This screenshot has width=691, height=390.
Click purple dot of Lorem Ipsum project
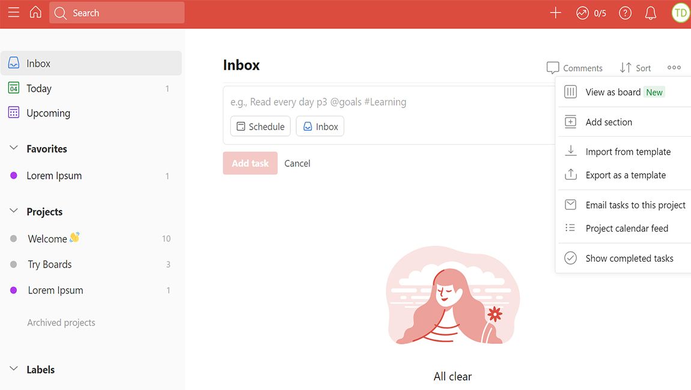point(14,290)
